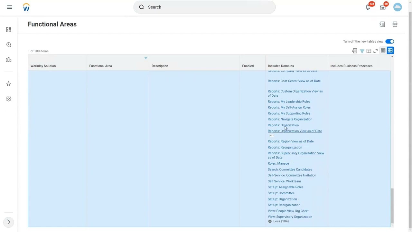Open Set Up: Assignable Roles link
Image resolution: width=412 pixels, height=232 pixels.
click(x=286, y=187)
